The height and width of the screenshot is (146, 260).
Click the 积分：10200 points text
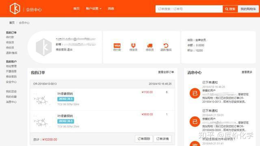point(195,51)
